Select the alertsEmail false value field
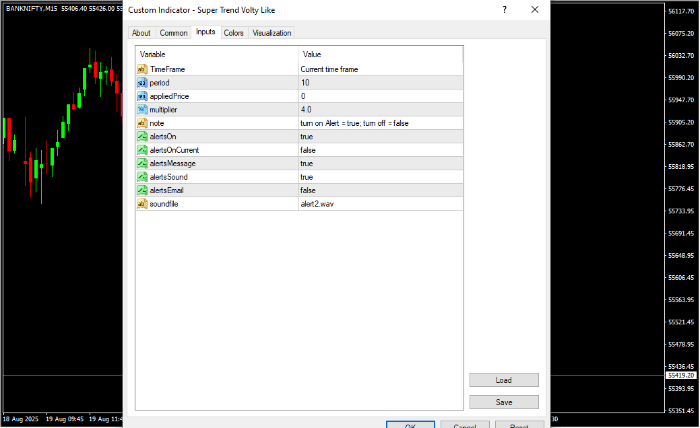The image size is (700, 428). click(x=381, y=190)
